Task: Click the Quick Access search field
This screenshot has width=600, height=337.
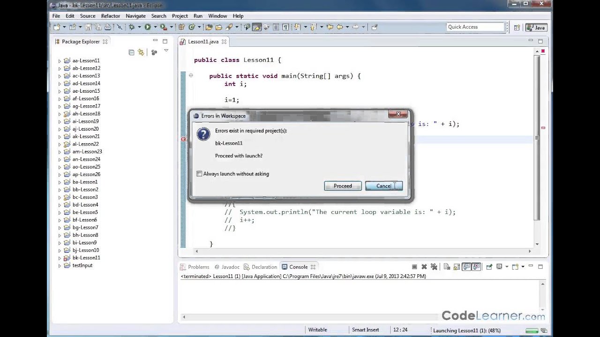Action: point(476,27)
